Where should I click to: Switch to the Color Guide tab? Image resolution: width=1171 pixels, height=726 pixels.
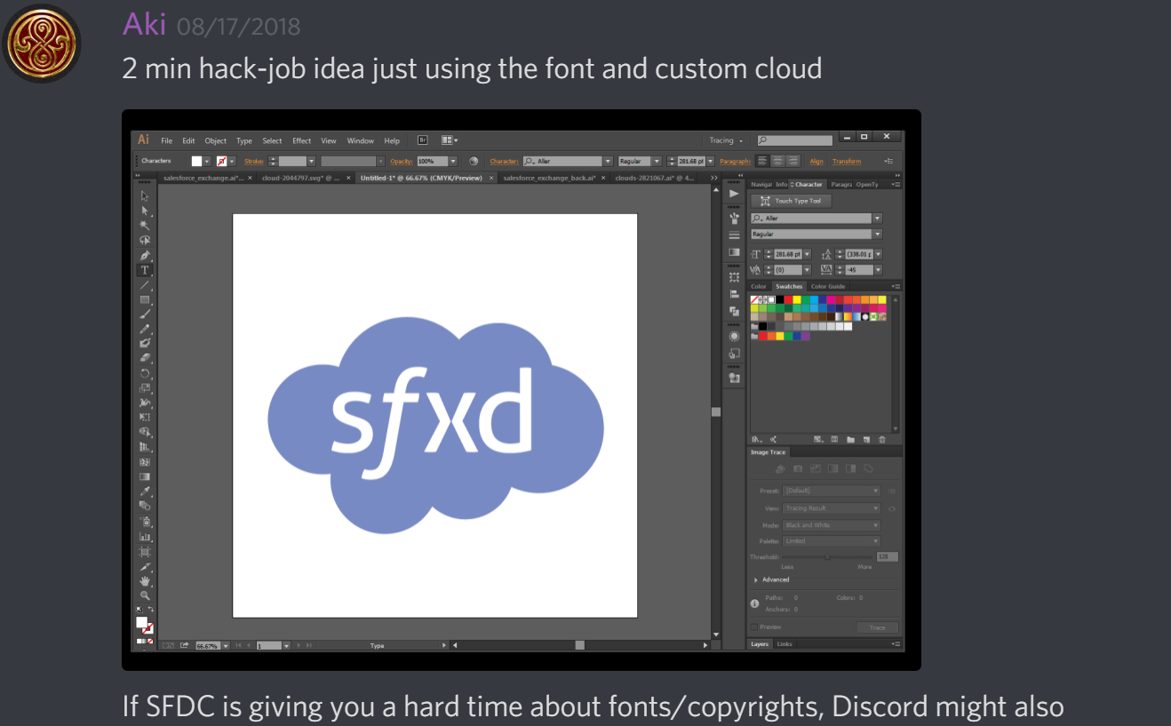coord(827,286)
